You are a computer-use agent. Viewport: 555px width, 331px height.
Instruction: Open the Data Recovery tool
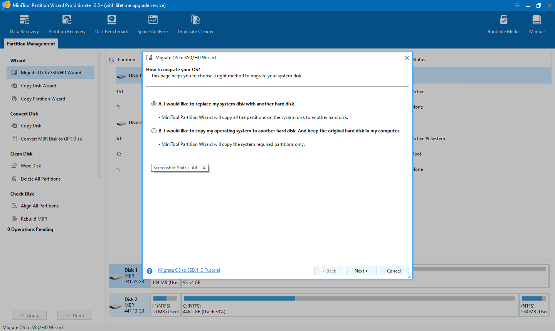(24, 23)
